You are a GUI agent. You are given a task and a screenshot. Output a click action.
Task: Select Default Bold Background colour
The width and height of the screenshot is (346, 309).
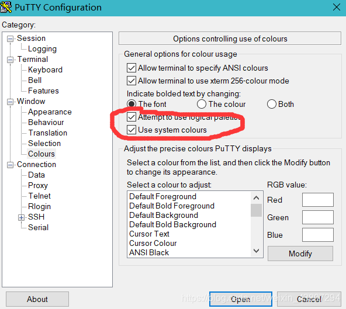pos(172,224)
